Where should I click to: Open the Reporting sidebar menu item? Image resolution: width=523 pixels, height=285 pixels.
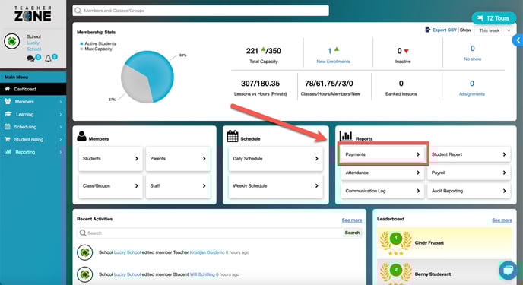click(x=33, y=152)
